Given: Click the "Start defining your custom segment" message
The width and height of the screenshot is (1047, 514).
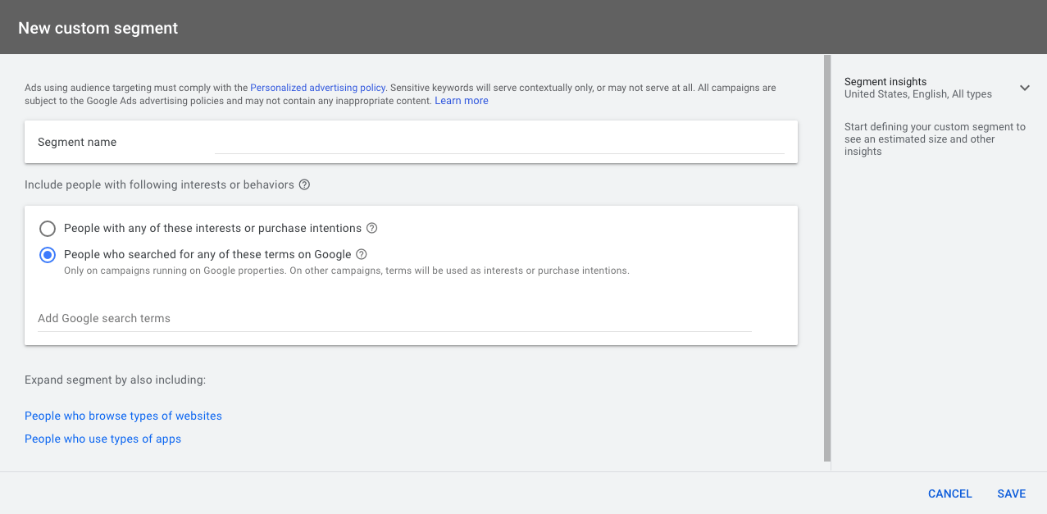Looking at the screenshot, I should [x=934, y=139].
